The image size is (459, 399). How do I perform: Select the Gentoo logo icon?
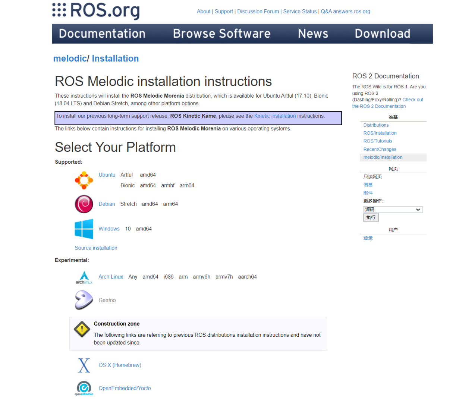tap(83, 300)
